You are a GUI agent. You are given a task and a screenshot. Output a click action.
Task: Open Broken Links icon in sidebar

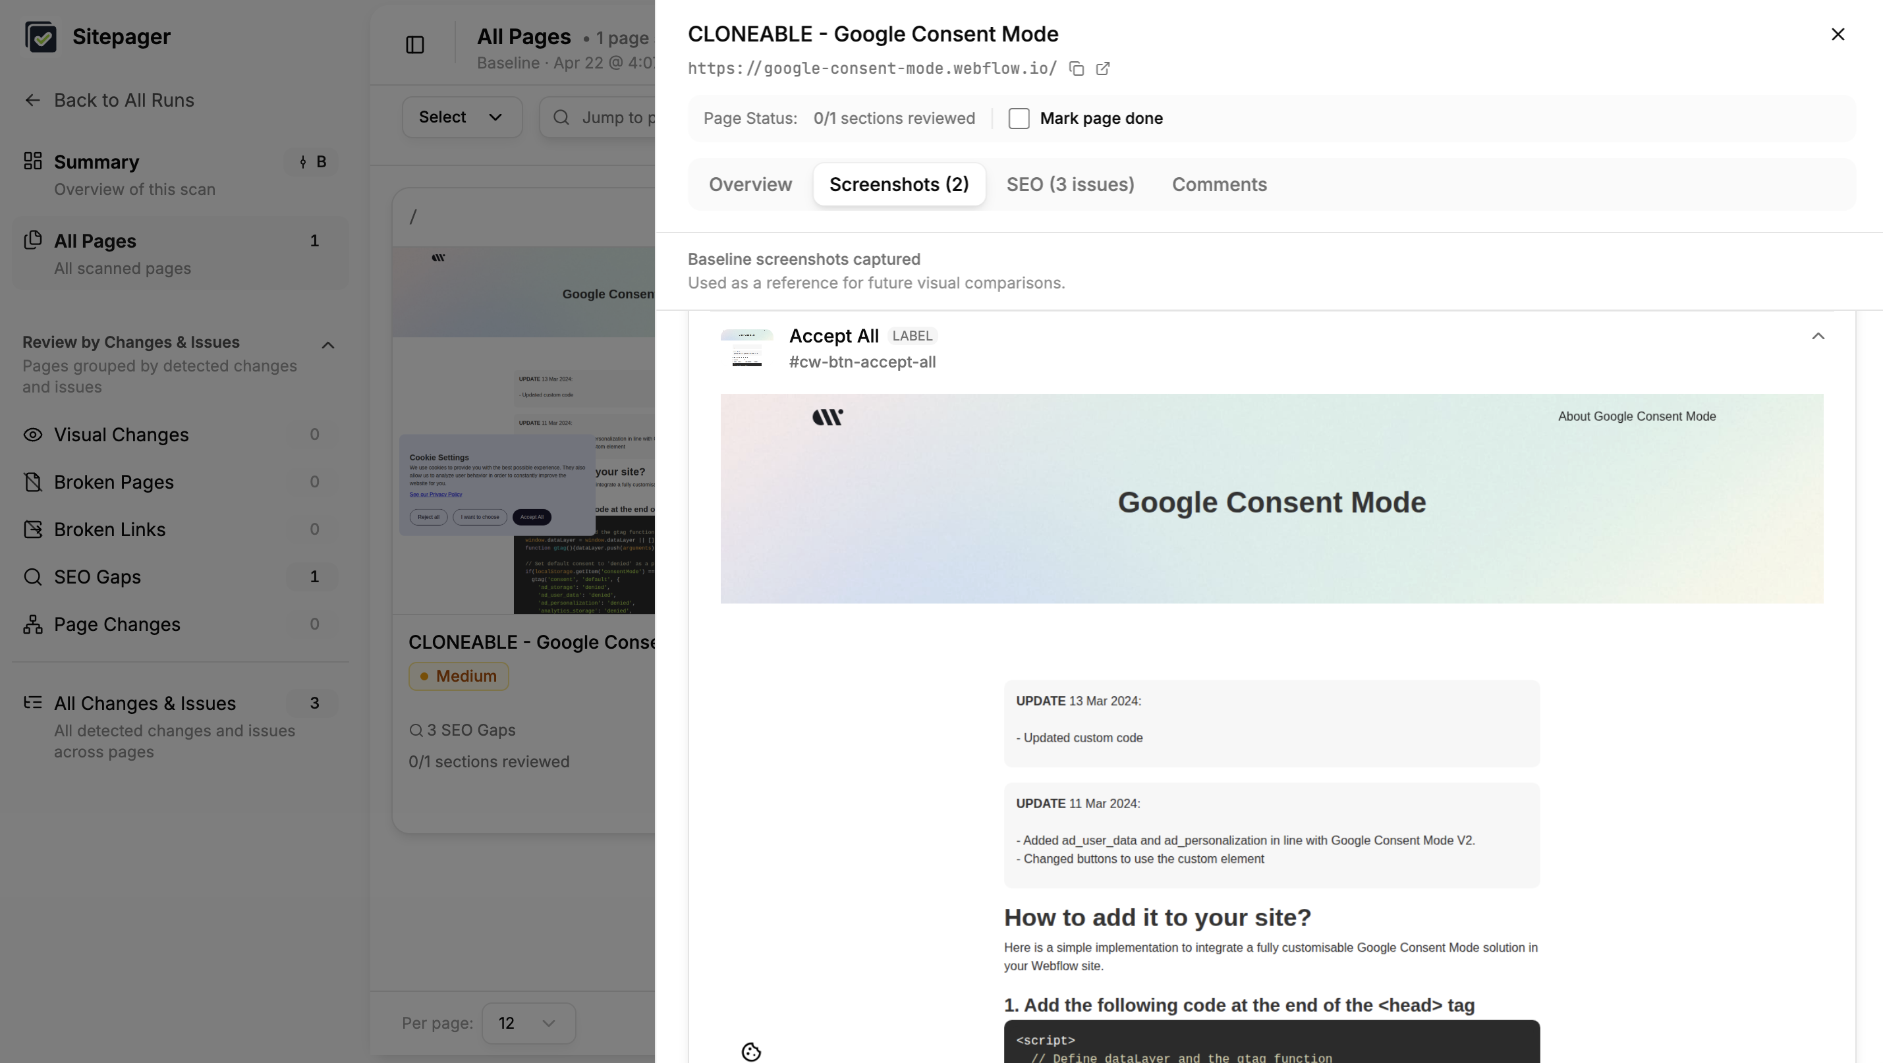(x=33, y=529)
